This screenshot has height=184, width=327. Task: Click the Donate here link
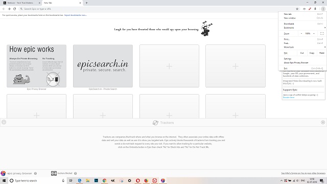289,98
